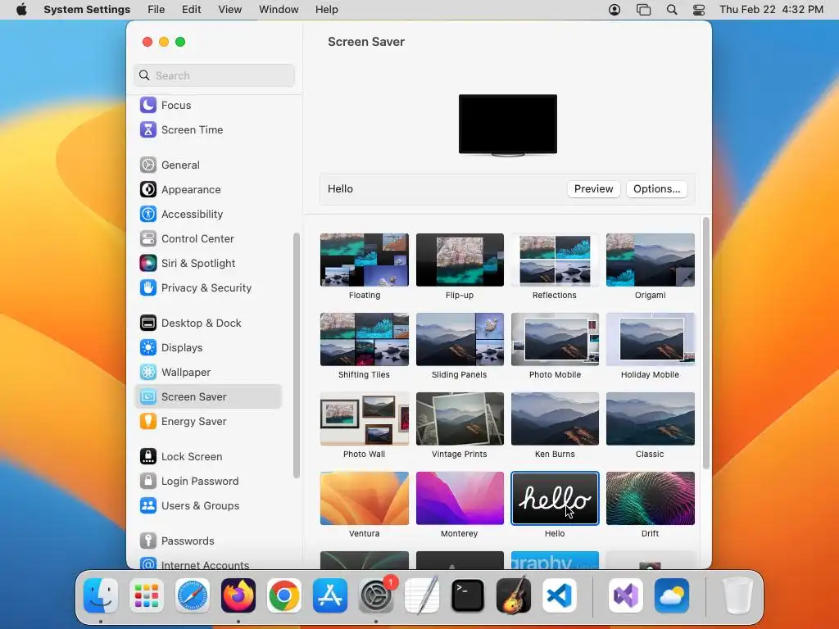Image resolution: width=839 pixels, height=629 pixels.
Task: Open Appearance icon in sidebar
Action: [148, 189]
